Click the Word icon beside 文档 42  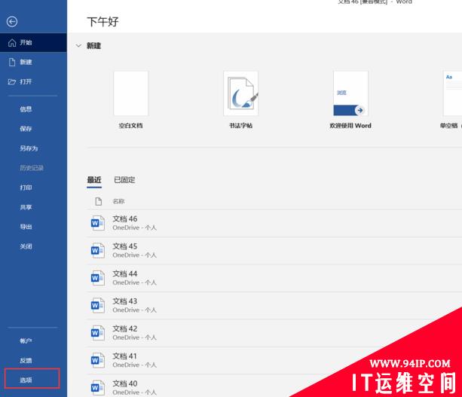pos(97,333)
